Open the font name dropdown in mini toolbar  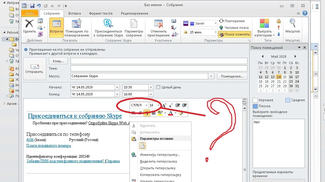(x=146, y=105)
